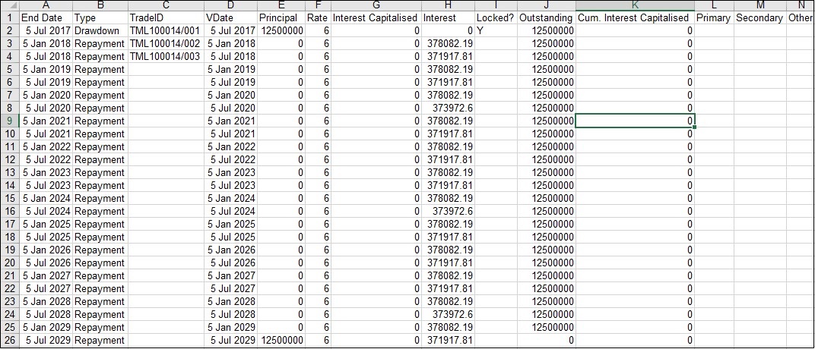This screenshot has width=815, height=349.
Task: Select the TML100014/003 cell
Action: [165, 56]
